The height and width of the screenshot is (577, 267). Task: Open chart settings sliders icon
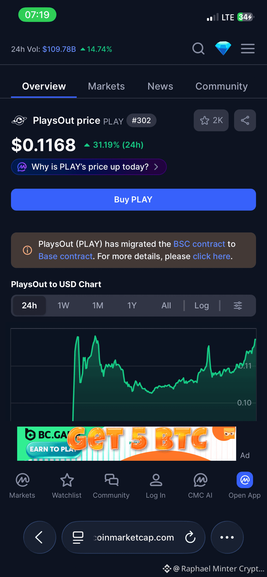[x=238, y=306]
